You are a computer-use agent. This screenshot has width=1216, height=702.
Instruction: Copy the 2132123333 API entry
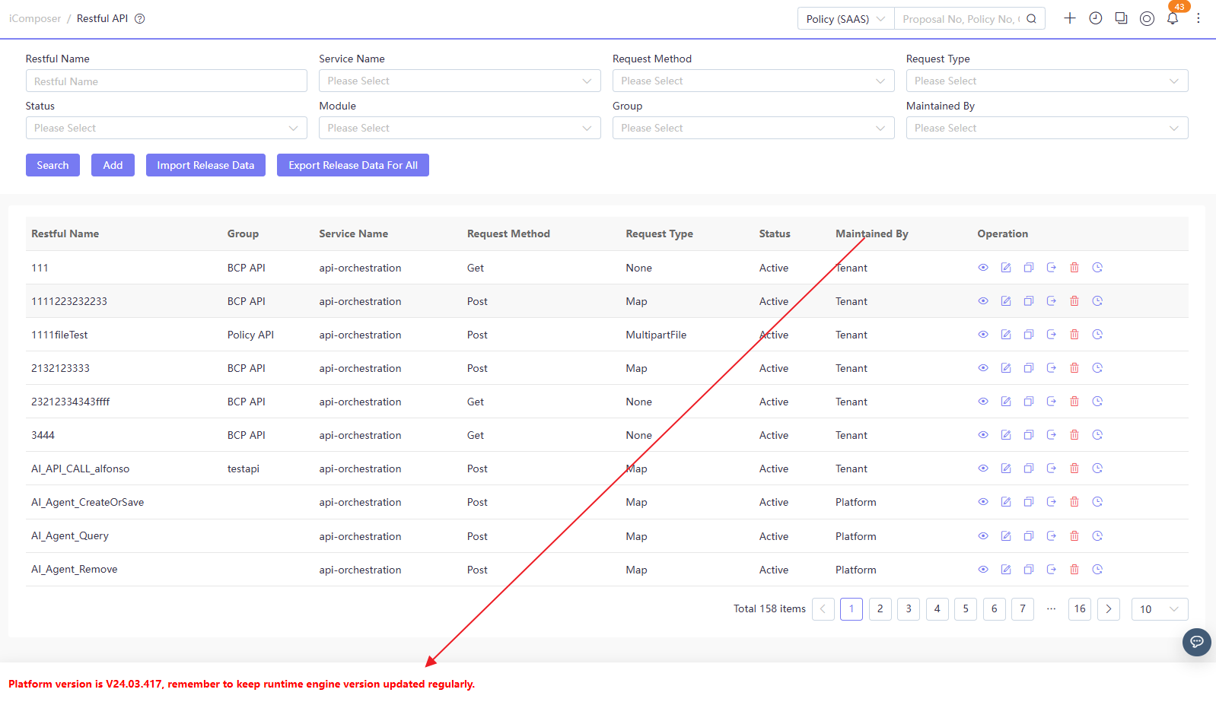(x=1029, y=368)
